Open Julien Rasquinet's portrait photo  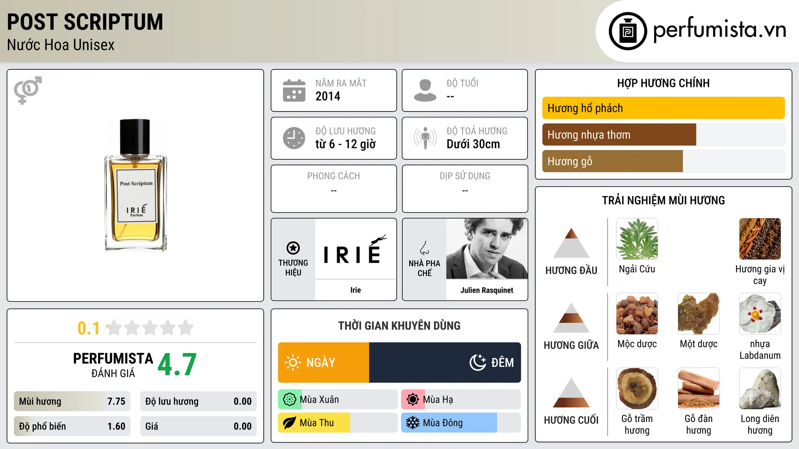coord(487,249)
